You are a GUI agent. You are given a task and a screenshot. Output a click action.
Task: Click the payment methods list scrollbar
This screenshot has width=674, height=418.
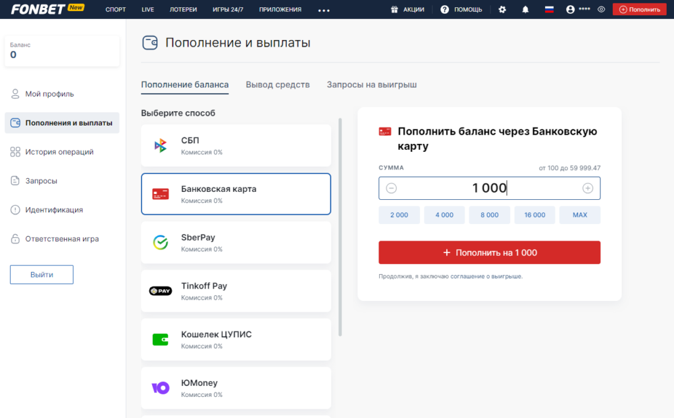click(x=340, y=227)
